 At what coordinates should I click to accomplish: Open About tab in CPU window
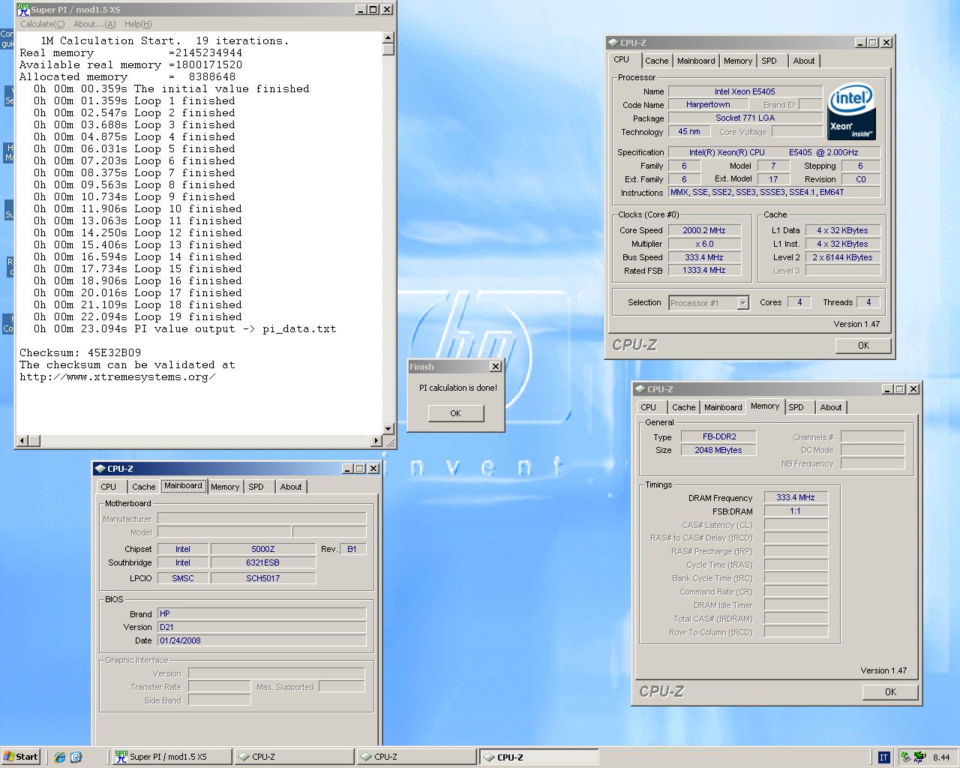click(x=804, y=61)
